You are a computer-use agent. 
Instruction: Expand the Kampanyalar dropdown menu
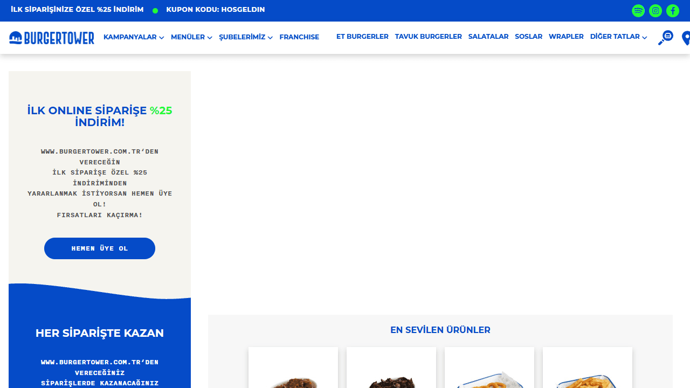(134, 37)
